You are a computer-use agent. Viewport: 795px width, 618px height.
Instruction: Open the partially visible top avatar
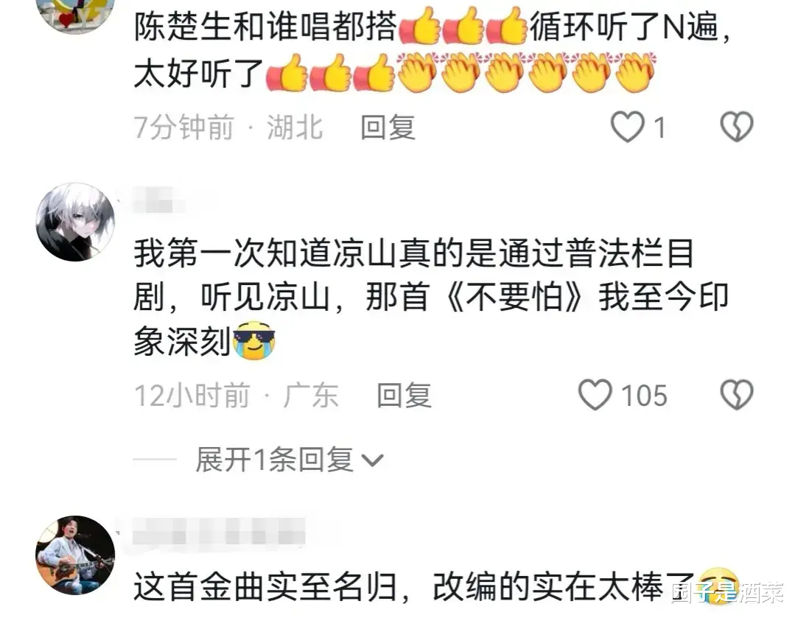pos(76,15)
